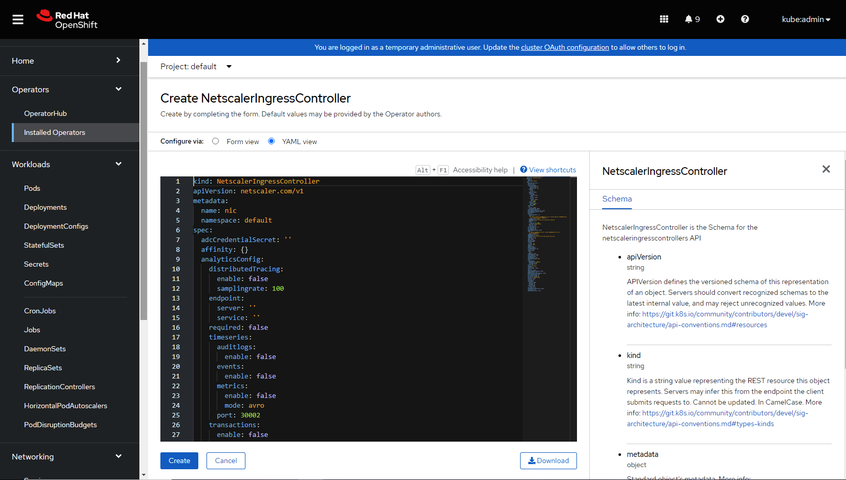Open the Project: default selector

click(196, 67)
